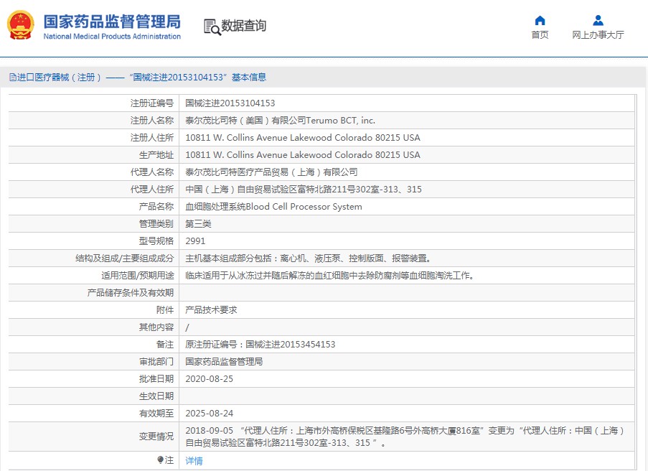Click the 首页 text link
Viewport: 648px width, 471px height.
(x=540, y=34)
